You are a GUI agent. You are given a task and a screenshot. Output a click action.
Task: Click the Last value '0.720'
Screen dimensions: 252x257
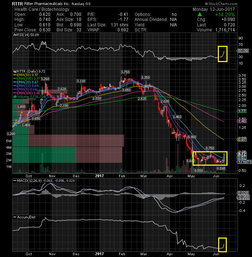pyautogui.click(x=229, y=25)
